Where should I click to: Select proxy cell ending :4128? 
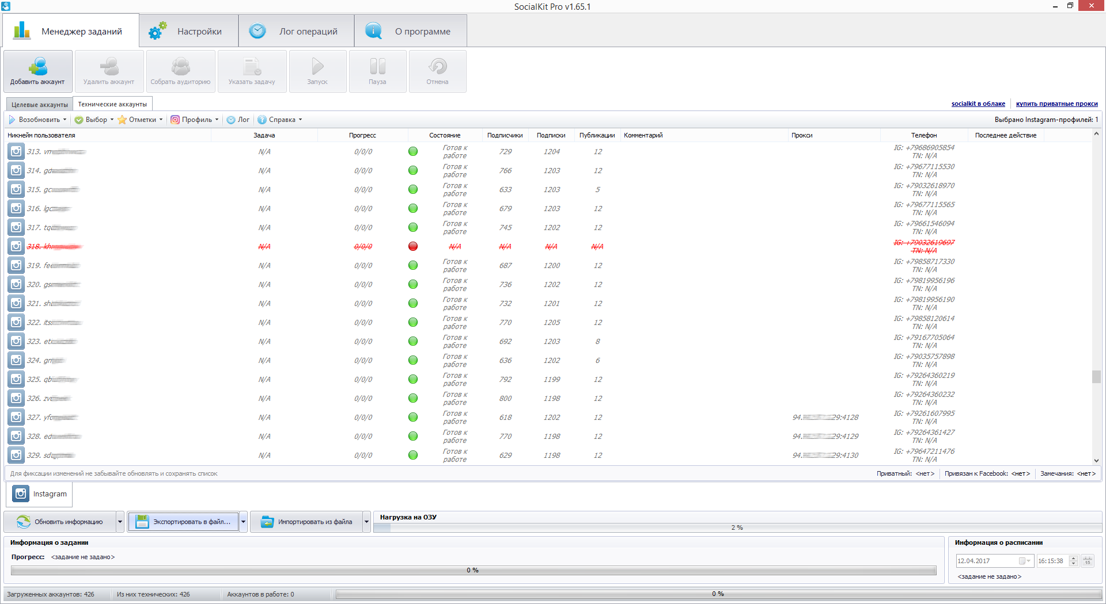[825, 417]
